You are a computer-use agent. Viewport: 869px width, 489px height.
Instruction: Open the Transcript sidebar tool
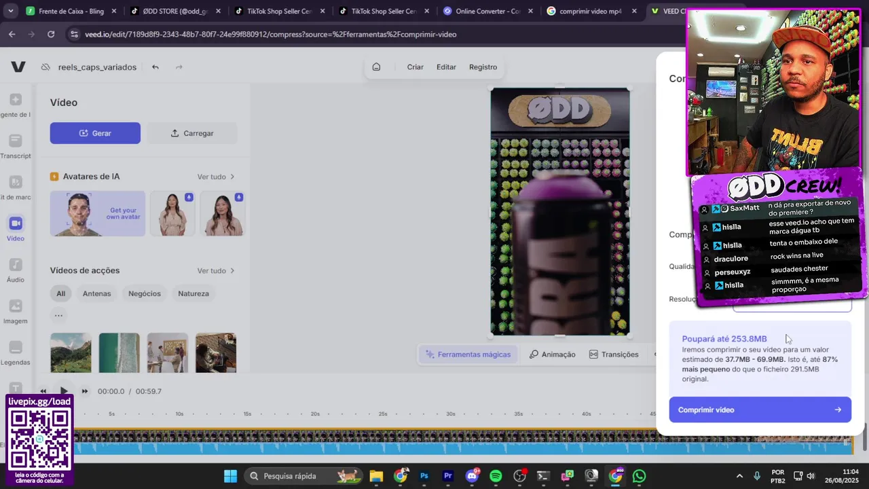15,146
